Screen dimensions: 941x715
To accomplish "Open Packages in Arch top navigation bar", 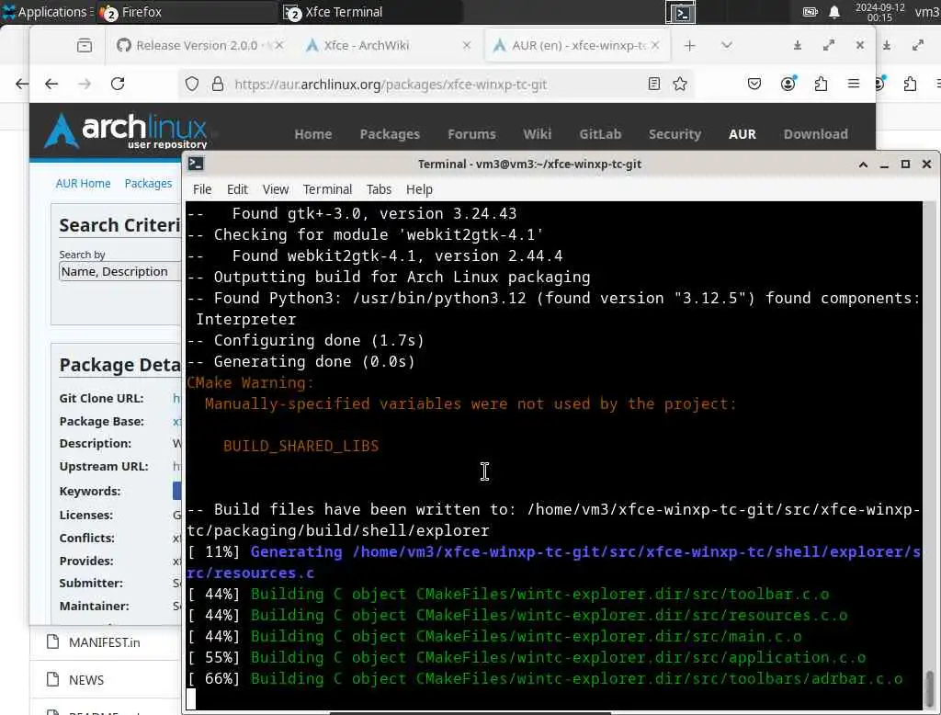I will coord(390,134).
